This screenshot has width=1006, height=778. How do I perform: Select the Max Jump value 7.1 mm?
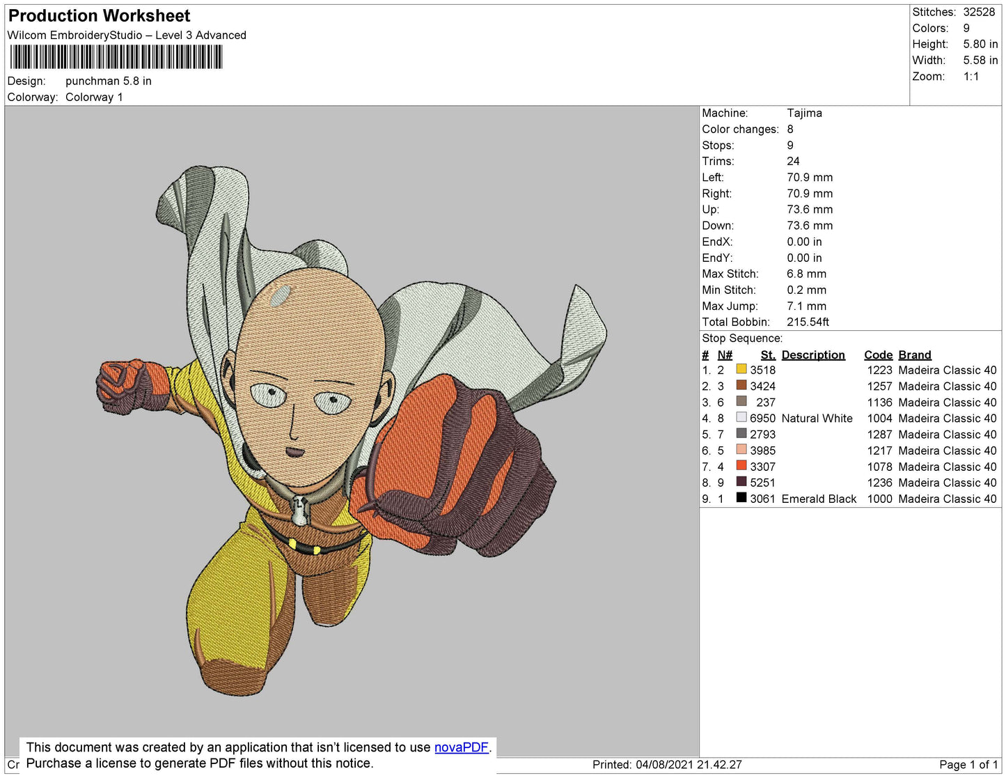pos(806,306)
